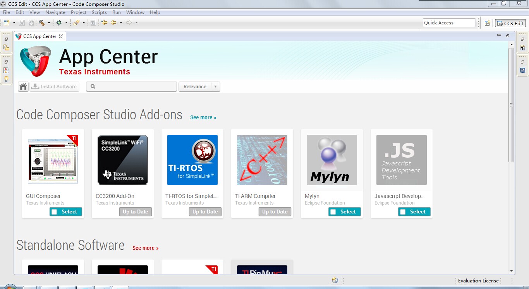Restore the stack above the Console icon
This screenshot has width=529, height=289.
coord(522,62)
